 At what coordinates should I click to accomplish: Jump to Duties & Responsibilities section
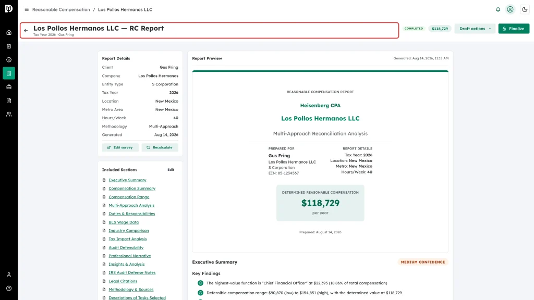click(132, 214)
